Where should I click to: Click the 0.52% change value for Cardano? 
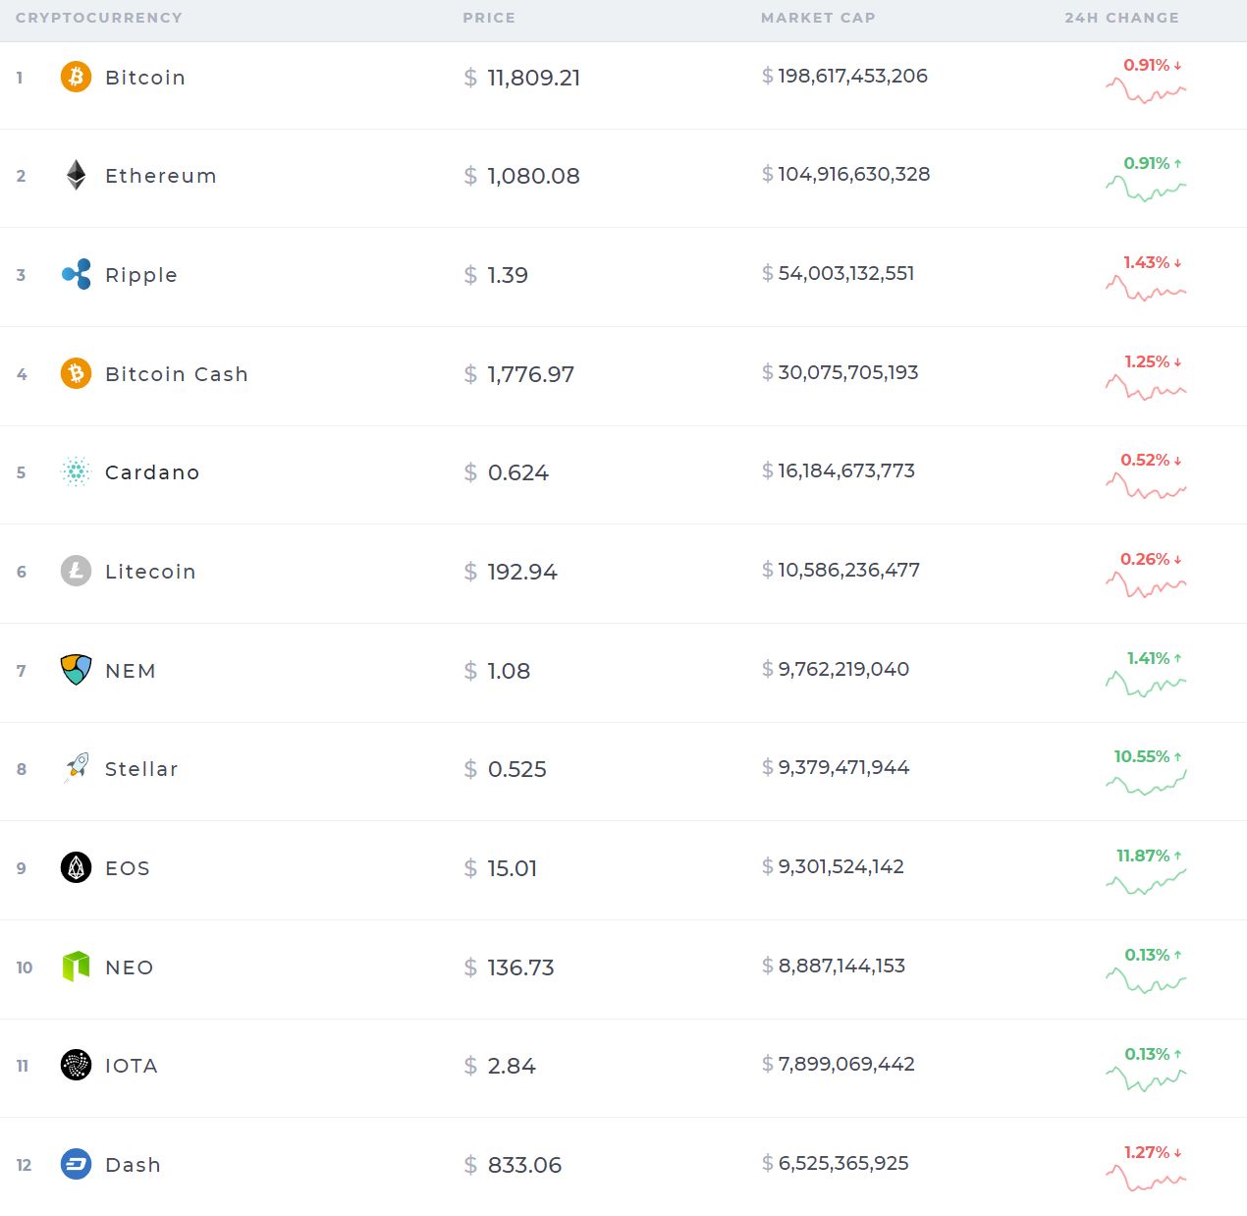(1145, 460)
